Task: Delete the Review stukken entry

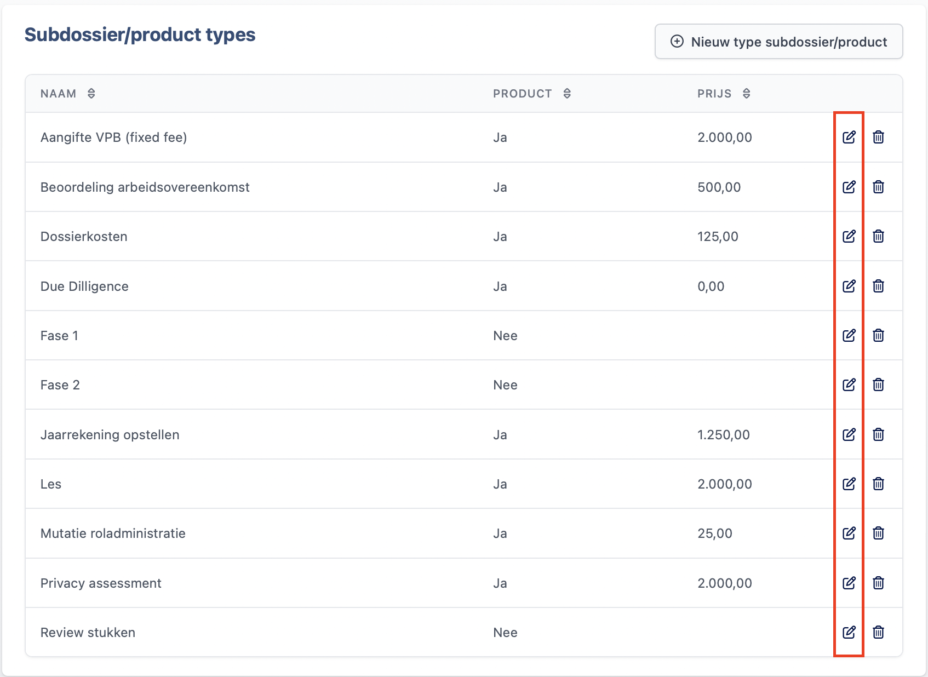Action: point(878,632)
